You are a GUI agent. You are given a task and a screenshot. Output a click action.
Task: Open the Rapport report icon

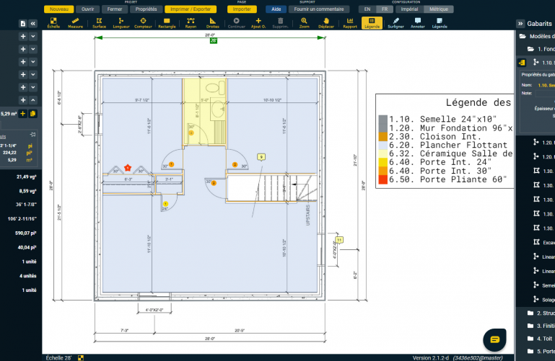click(x=350, y=22)
